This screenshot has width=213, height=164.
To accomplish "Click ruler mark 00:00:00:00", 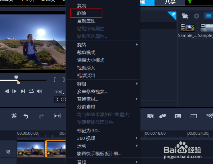I will pos(28,133).
